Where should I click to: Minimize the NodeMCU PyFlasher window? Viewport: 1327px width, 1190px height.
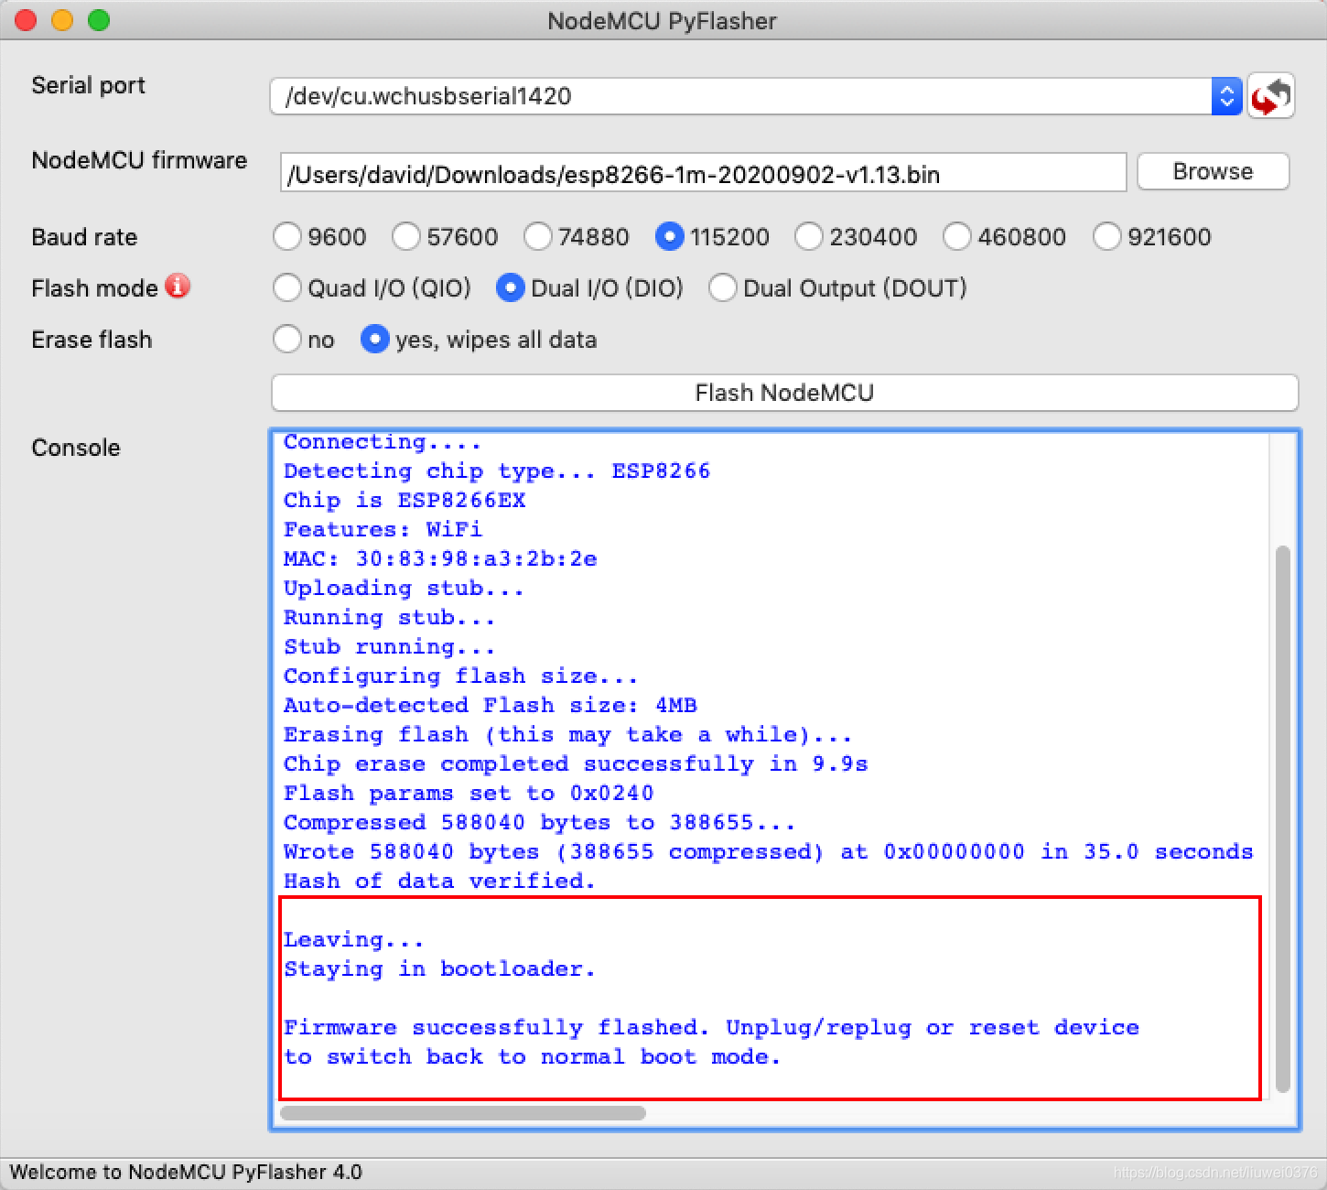[62, 20]
